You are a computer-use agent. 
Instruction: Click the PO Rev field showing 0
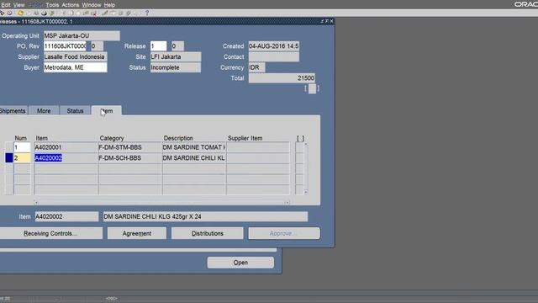pyautogui.click(x=97, y=46)
